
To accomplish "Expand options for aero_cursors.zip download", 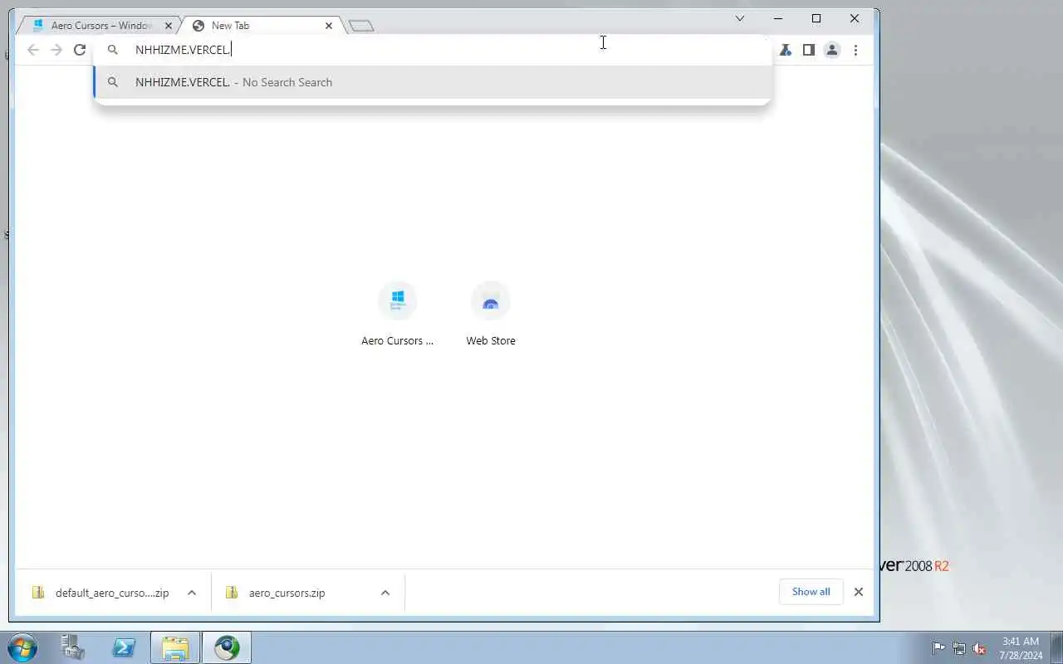I will pyautogui.click(x=385, y=593).
